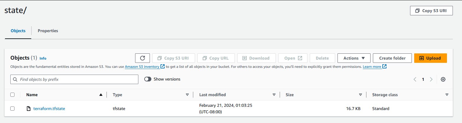Sort by the Type column arrow
The image size is (462, 123).
pos(187,95)
